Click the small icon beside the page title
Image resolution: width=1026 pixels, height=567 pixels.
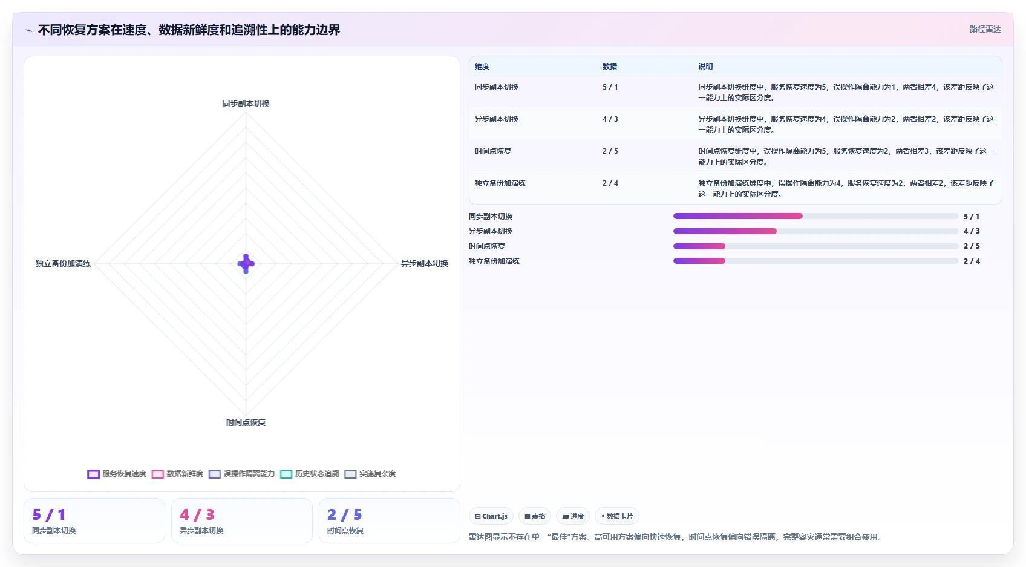tap(28, 30)
